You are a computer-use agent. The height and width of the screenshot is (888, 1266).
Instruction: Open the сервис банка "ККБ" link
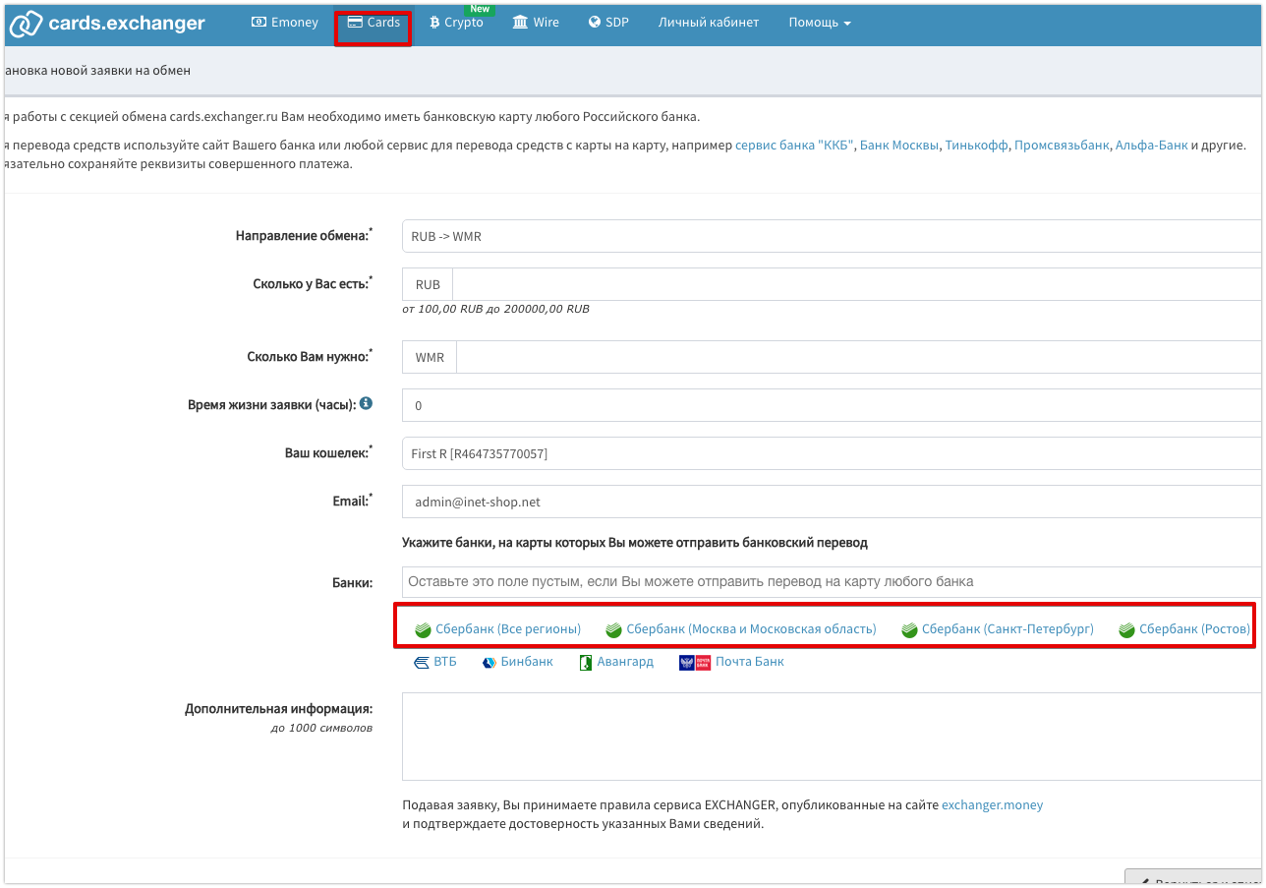tap(794, 145)
